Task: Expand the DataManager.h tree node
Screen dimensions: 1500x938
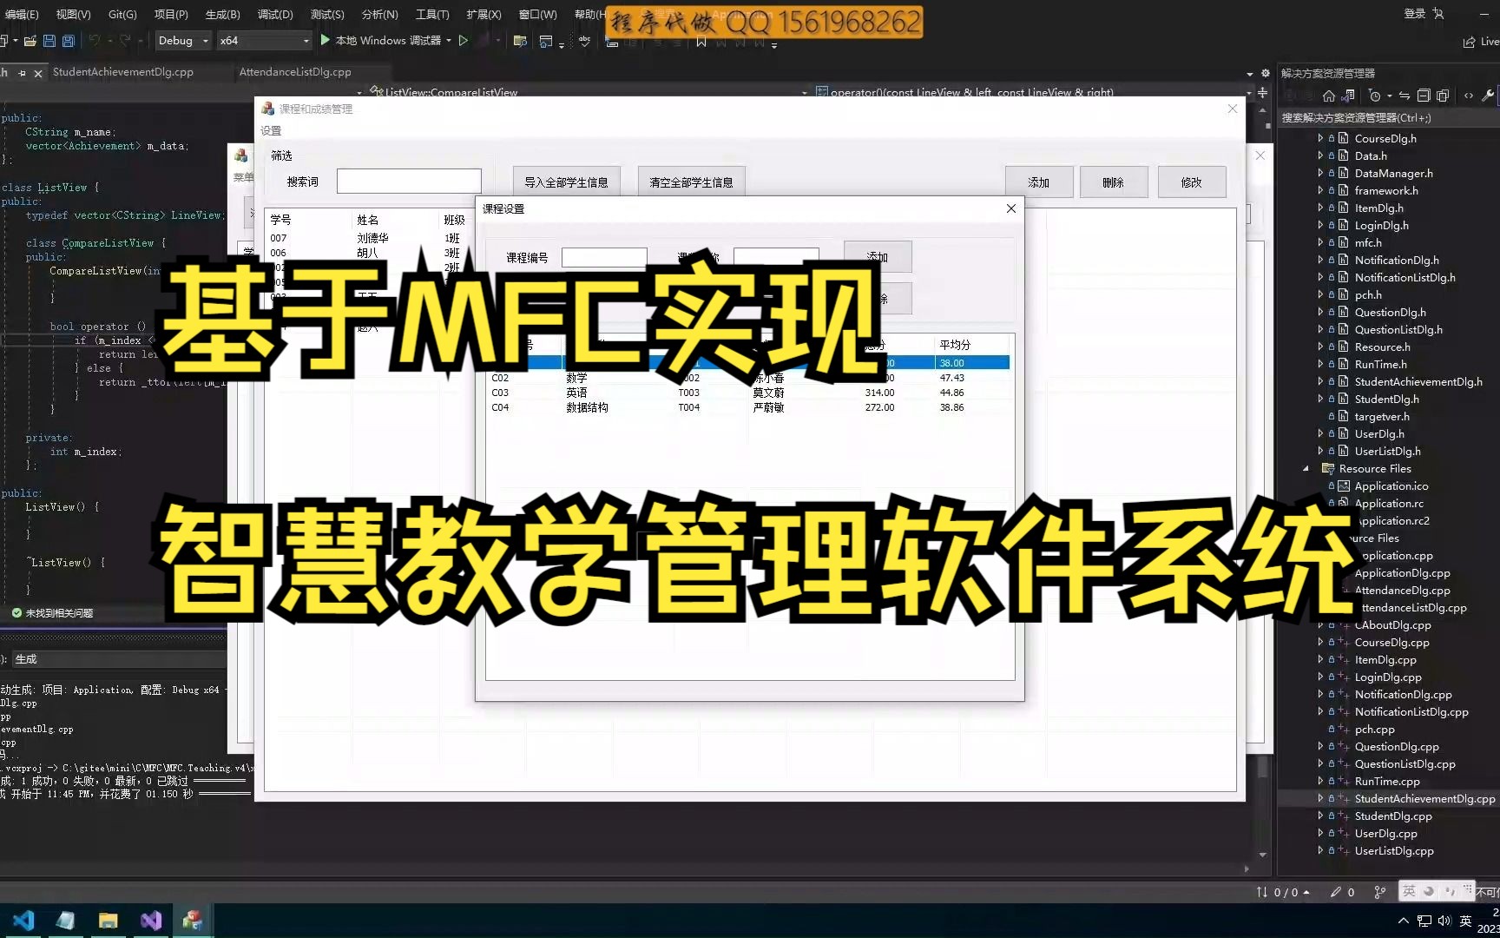Action: (x=1320, y=173)
